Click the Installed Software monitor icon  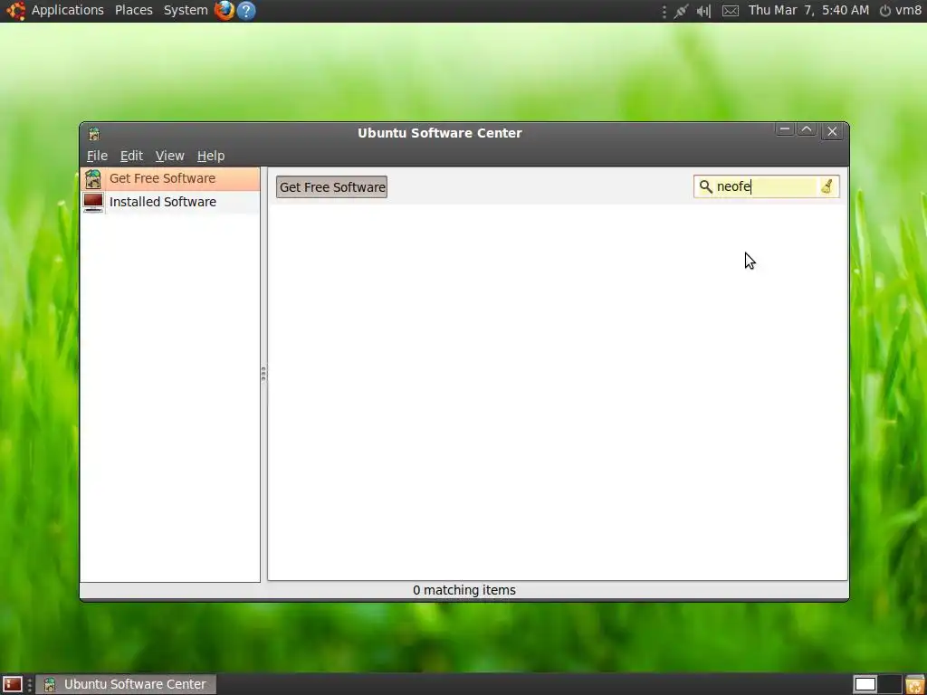tap(93, 202)
